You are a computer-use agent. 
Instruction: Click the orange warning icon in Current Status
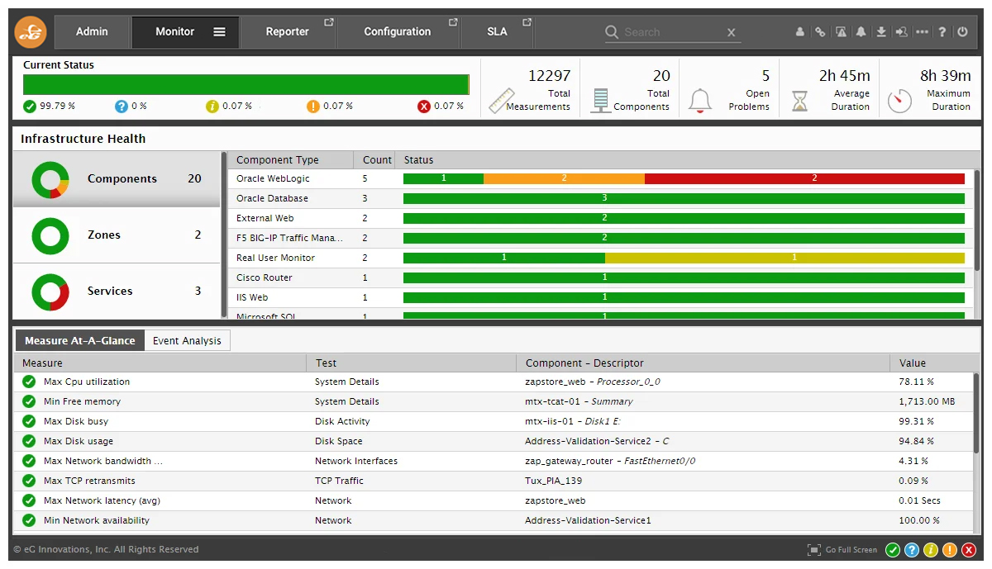pyautogui.click(x=313, y=106)
